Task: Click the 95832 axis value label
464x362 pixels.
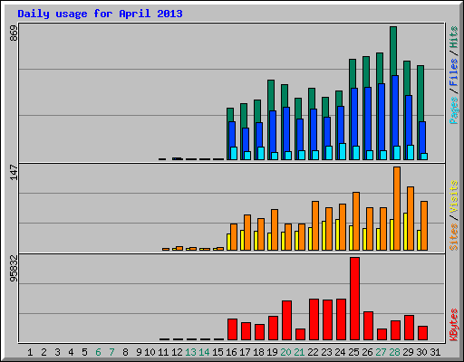Action: (x=14, y=269)
